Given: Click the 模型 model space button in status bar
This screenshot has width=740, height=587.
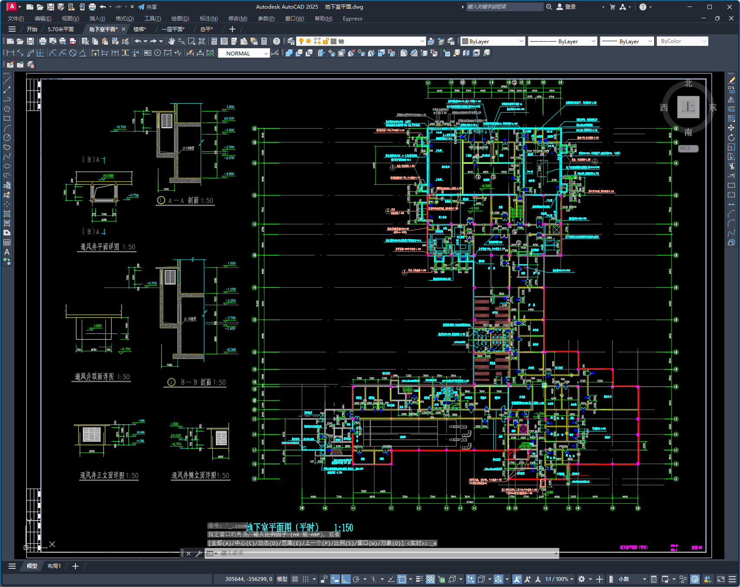Looking at the screenshot, I should [x=282, y=579].
